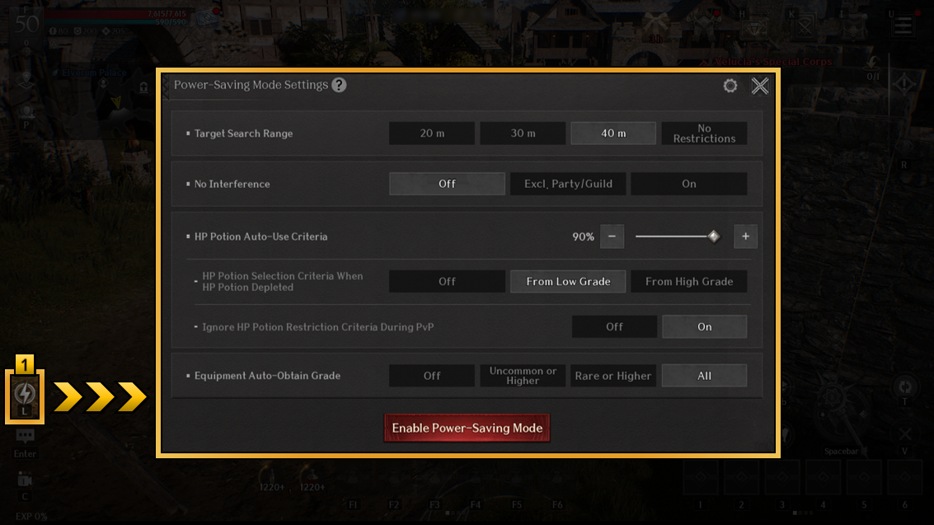The height and width of the screenshot is (525, 934).
Task: Decrease HP Potion Auto-Use percentage with minus
Action: [x=612, y=237]
